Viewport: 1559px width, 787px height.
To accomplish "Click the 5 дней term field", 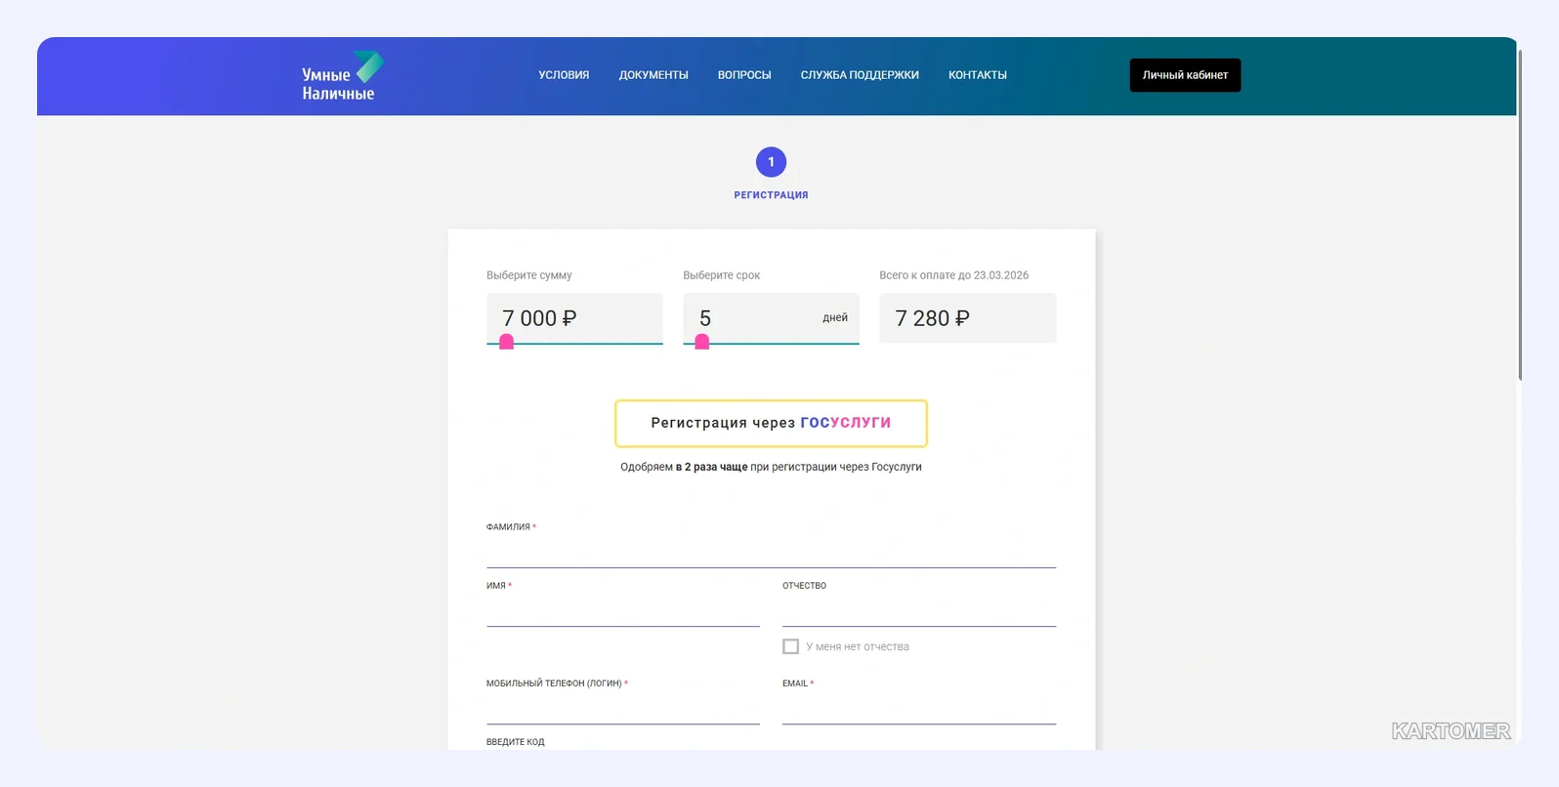I will (771, 318).
